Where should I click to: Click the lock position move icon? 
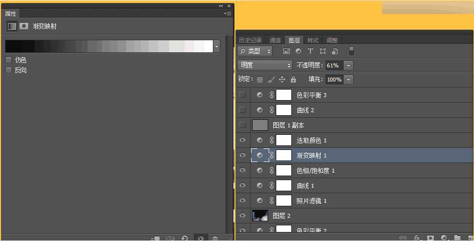(282, 79)
